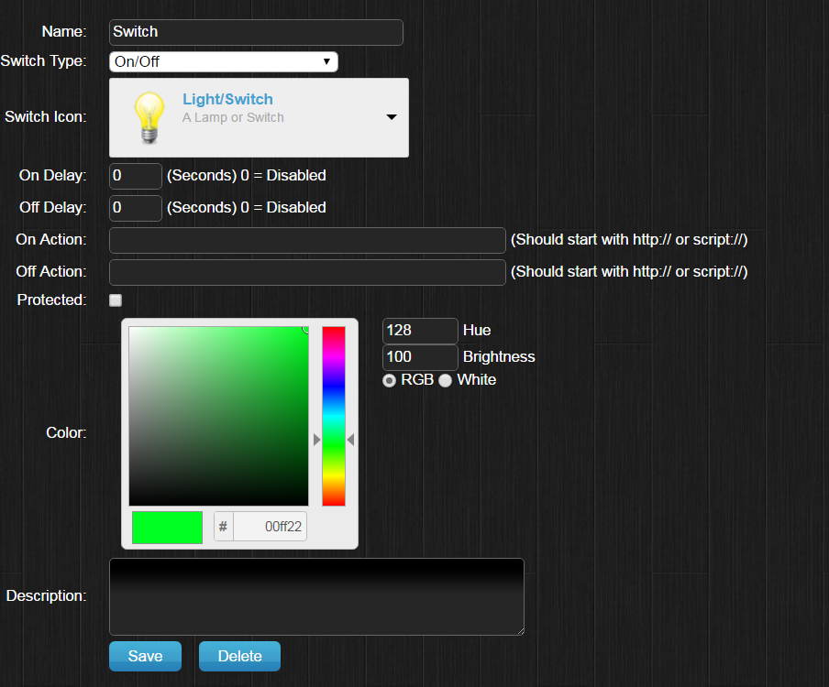Select the White radio button
Viewport: 829px width, 687px height.
(446, 380)
